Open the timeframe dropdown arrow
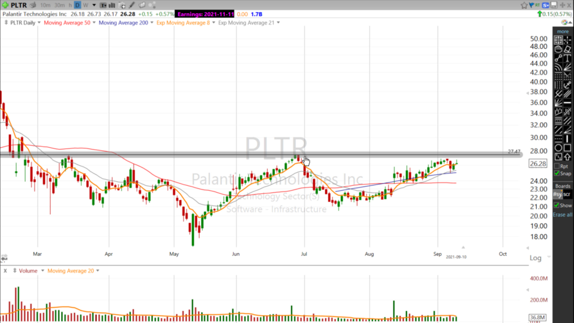 pos(94,5)
